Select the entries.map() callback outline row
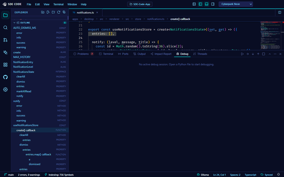The width and height of the screenshot is (284, 177). coord(40,154)
